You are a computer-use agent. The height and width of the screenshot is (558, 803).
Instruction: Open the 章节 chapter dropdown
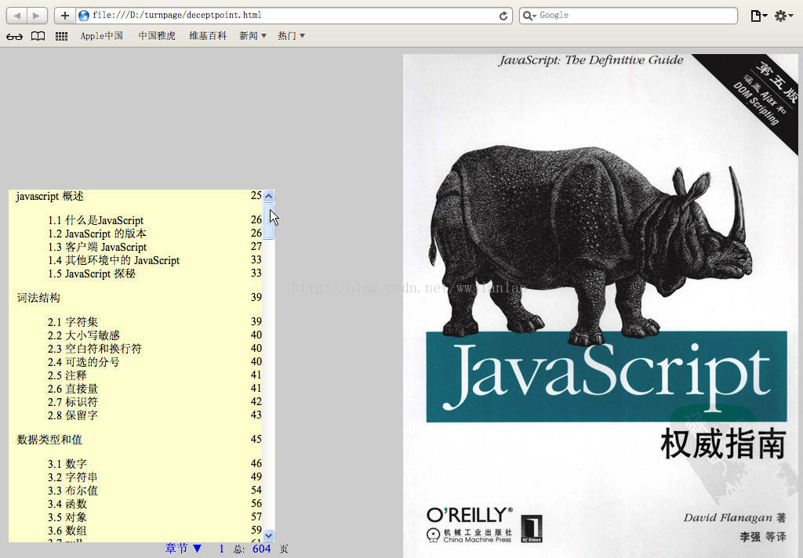pos(183,549)
